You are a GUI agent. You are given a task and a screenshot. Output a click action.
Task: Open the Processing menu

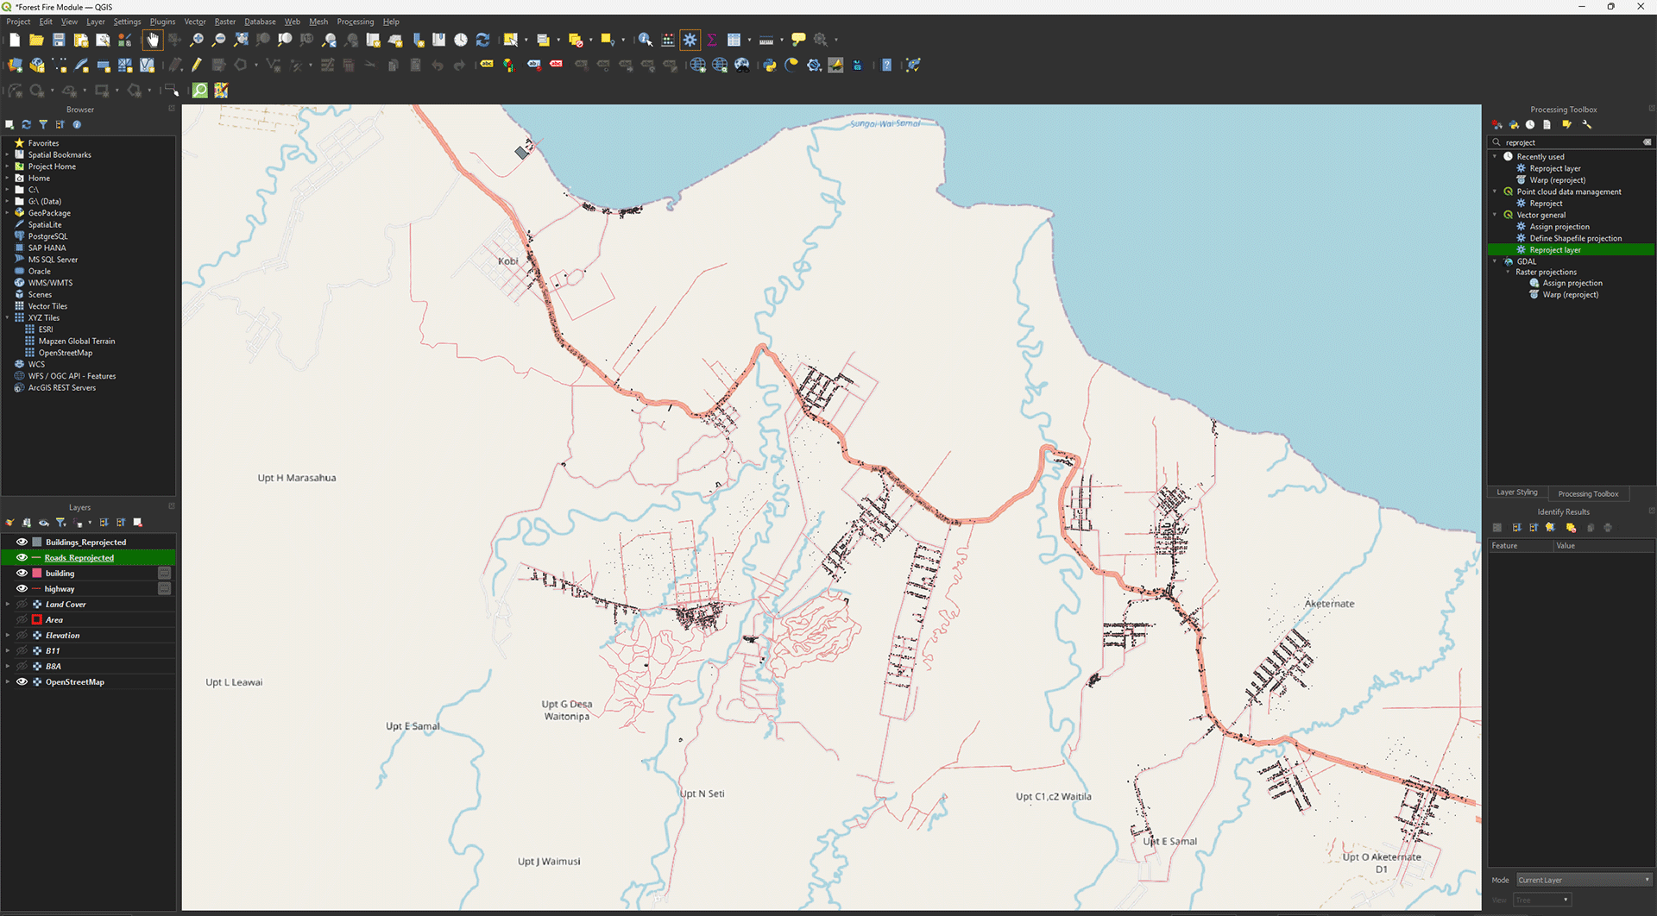[355, 22]
